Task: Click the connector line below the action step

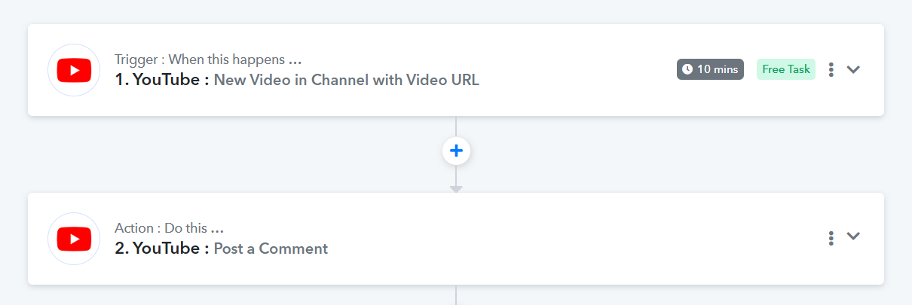Action: [x=456, y=295]
